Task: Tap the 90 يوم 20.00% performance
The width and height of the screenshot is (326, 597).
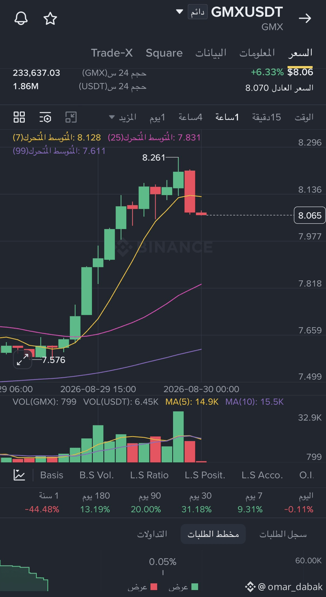Action: (146, 502)
